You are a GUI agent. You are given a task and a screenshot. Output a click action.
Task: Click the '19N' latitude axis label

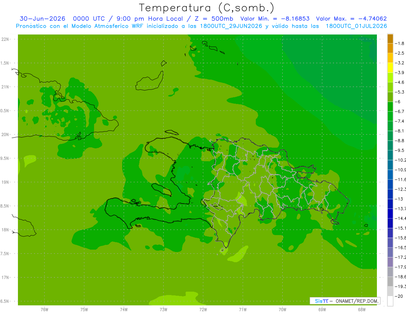click(6, 182)
